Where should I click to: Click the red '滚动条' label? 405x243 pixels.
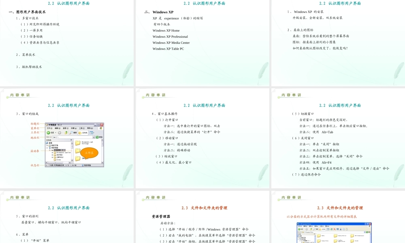click(34, 151)
